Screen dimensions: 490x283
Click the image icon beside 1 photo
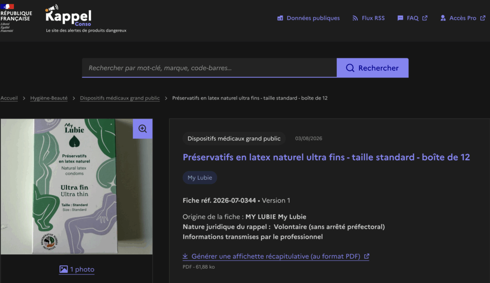pyautogui.click(x=64, y=269)
